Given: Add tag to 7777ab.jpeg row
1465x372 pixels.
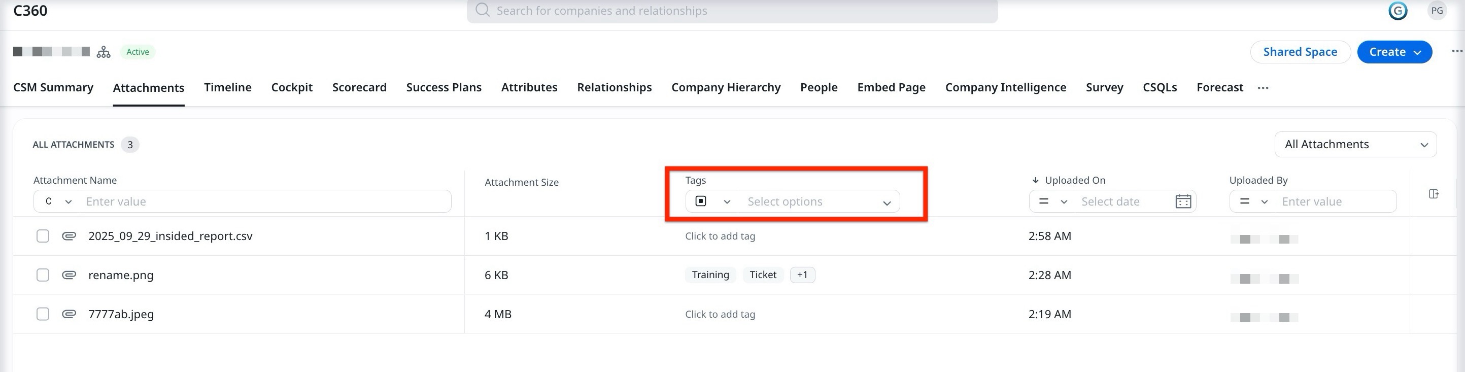Looking at the screenshot, I should click(x=720, y=314).
